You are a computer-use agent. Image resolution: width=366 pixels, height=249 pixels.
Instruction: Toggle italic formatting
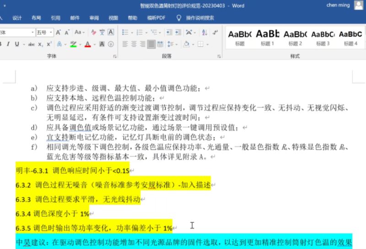(7, 44)
